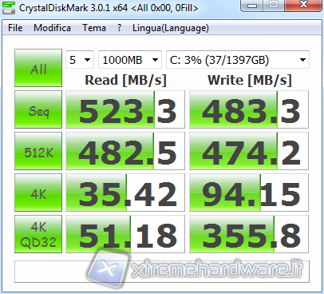324x294 pixels.
Task: Open the File menu
Action: click(x=15, y=28)
